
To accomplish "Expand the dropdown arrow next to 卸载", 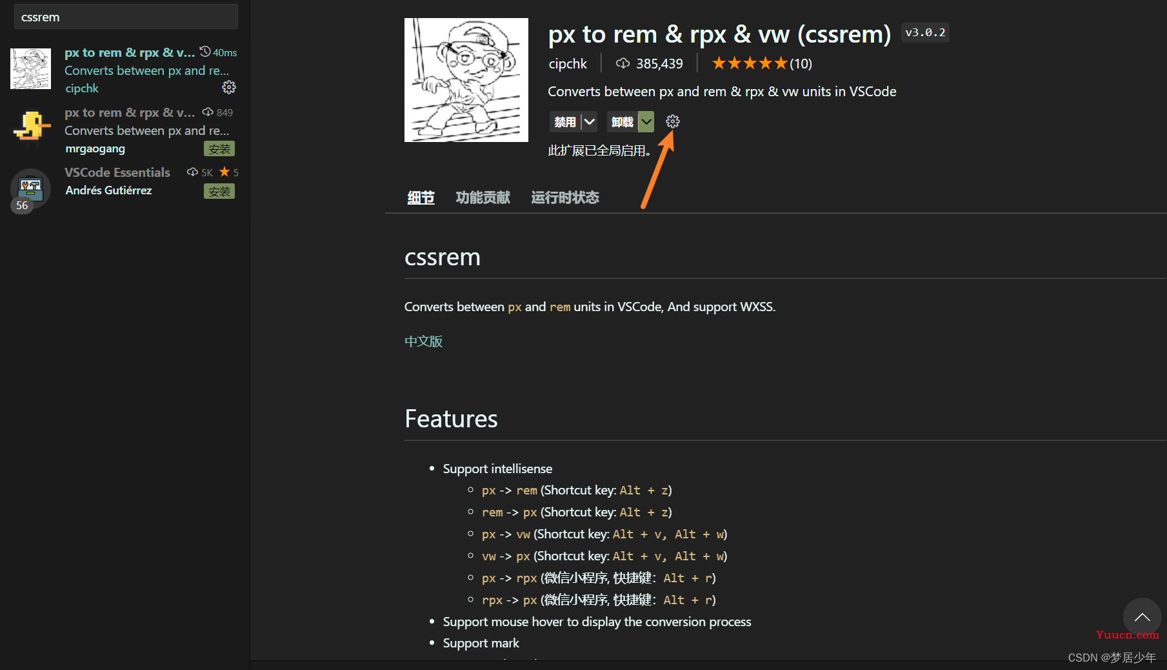I will click(646, 121).
